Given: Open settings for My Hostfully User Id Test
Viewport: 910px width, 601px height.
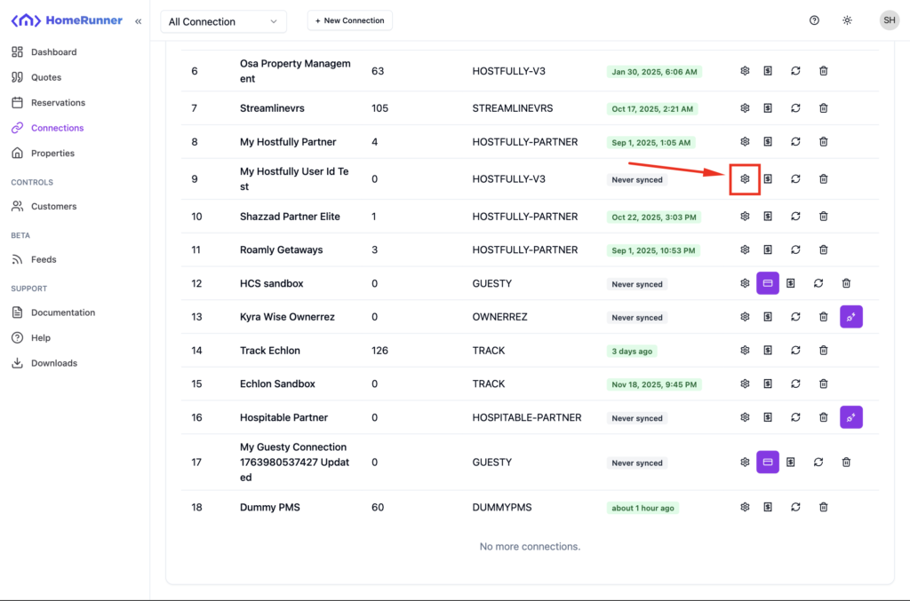Looking at the screenshot, I should [x=745, y=179].
